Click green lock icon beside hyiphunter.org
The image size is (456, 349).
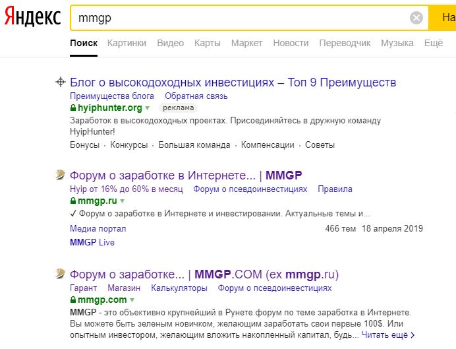(x=72, y=108)
